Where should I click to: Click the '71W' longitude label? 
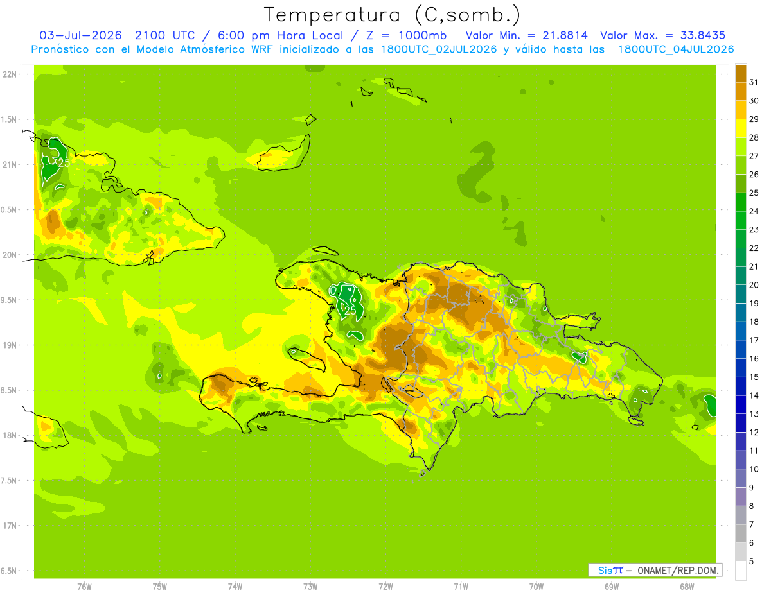(x=461, y=586)
